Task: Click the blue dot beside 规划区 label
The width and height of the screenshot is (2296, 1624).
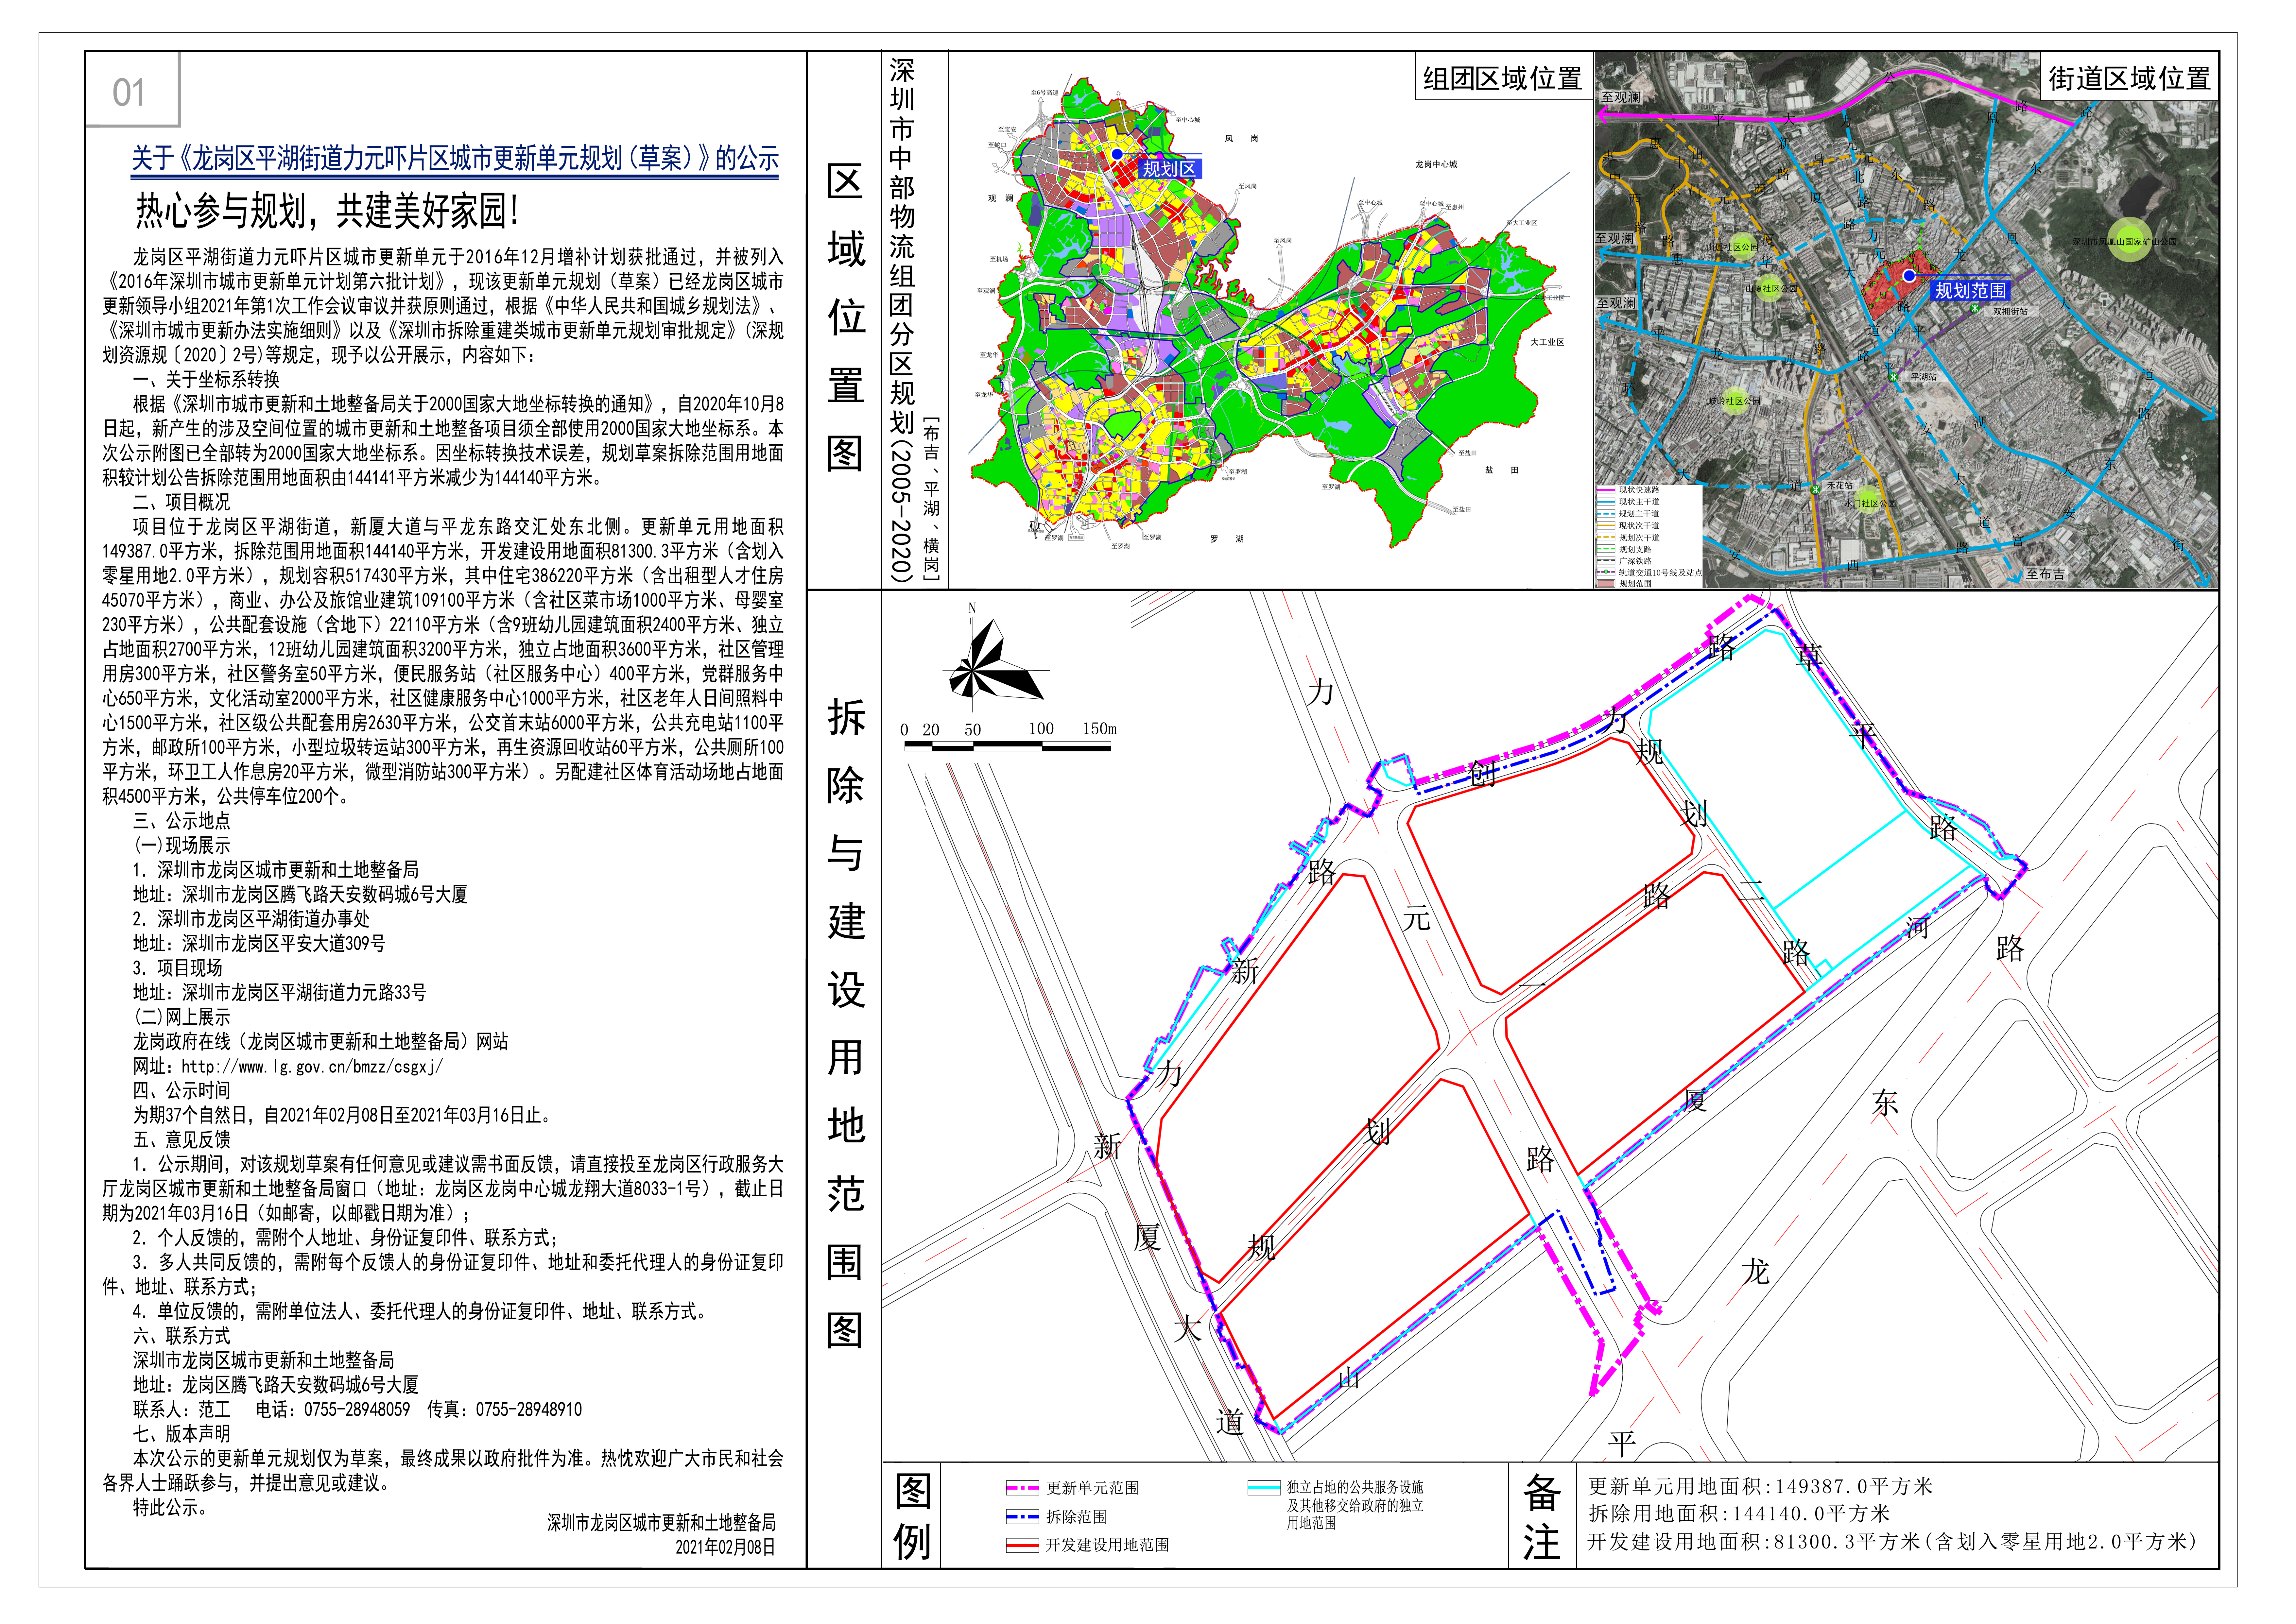Action: point(1117,154)
